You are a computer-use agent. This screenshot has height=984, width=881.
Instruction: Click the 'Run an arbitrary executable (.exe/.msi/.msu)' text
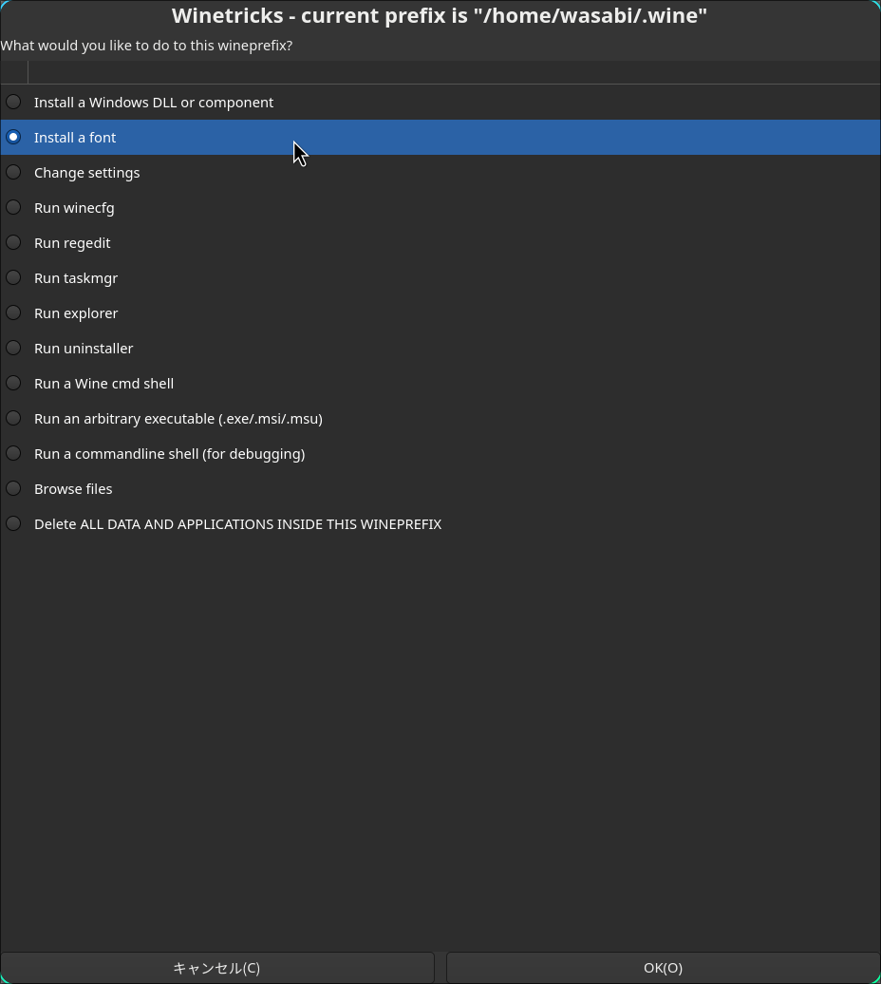[x=178, y=419]
